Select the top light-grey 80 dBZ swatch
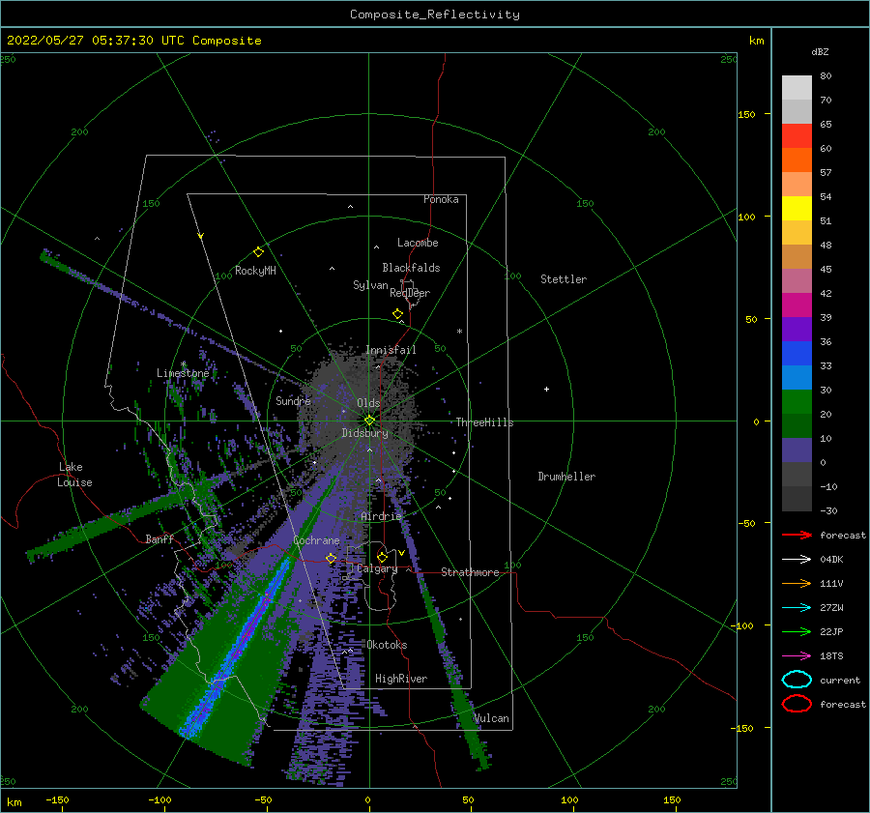Screen dimensions: 870x813 (x=797, y=88)
